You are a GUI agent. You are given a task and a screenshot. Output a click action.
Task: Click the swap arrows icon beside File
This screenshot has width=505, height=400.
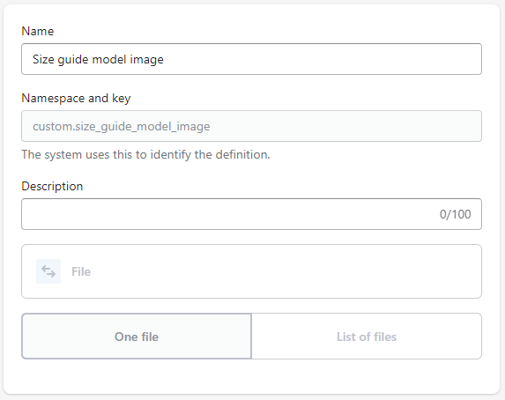point(48,271)
